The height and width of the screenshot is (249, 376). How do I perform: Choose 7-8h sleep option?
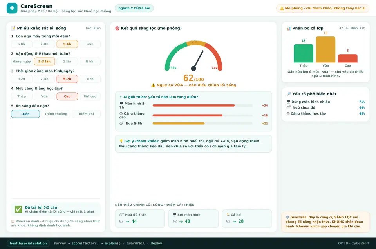point(44,44)
